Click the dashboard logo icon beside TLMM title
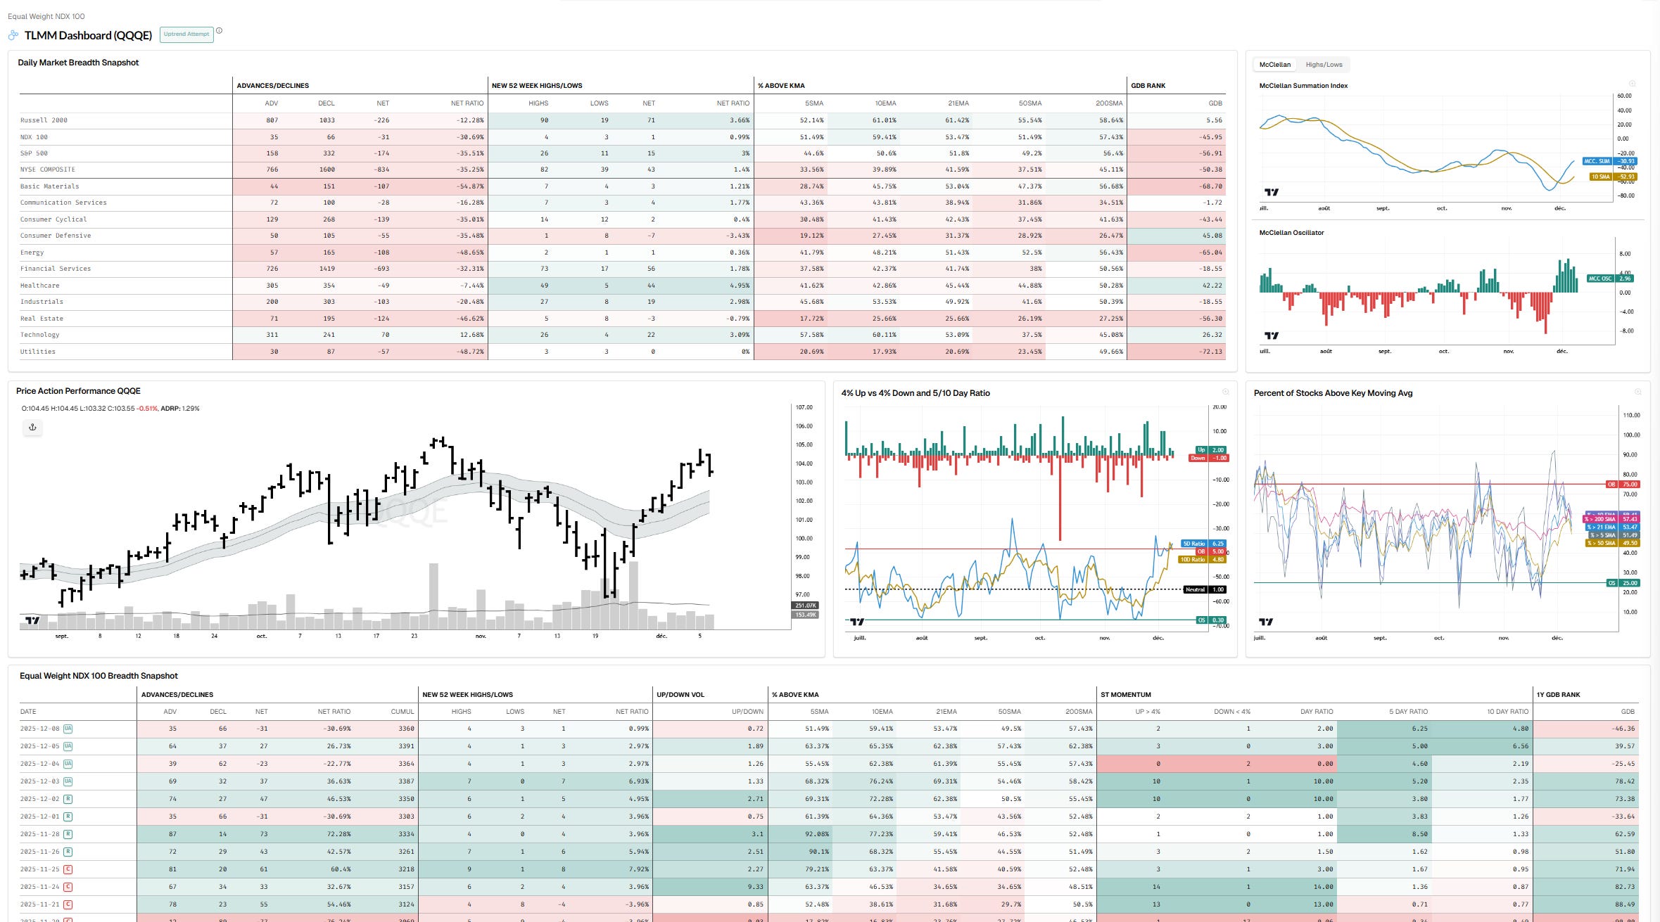 tap(13, 35)
